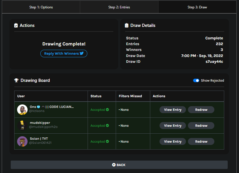Redraw the mudskipper winner
Screen dimensions: 239x173
click(x=201, y=126)
